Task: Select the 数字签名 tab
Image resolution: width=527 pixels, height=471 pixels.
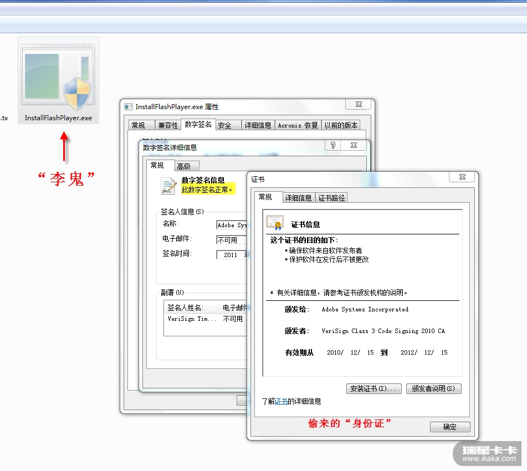Action: point(198,124)
